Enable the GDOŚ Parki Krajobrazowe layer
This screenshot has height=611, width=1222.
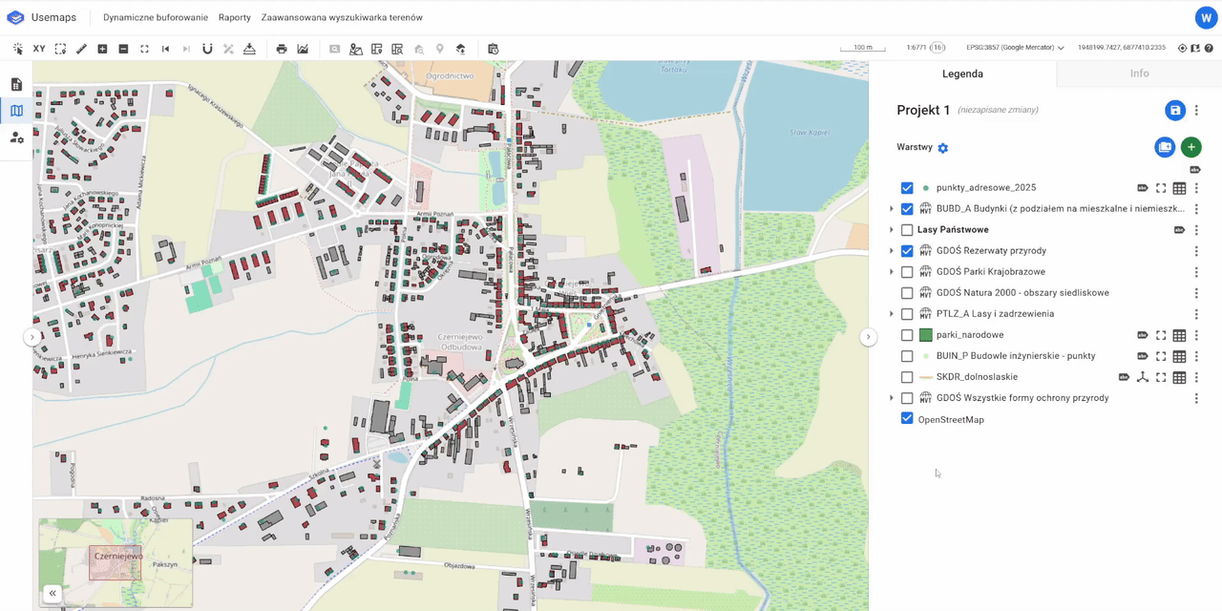(x=907, y=272)
